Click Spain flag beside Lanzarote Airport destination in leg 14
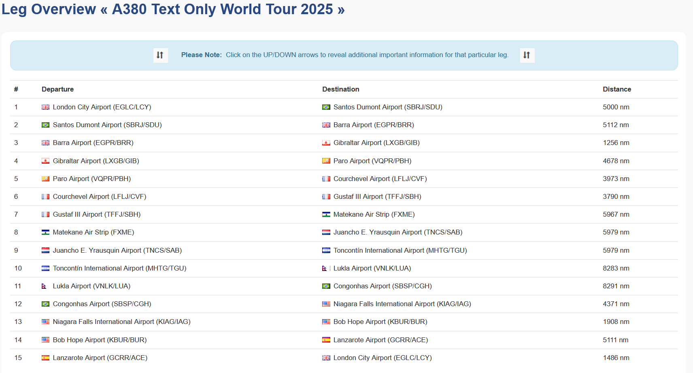 (x=326, y=340)
